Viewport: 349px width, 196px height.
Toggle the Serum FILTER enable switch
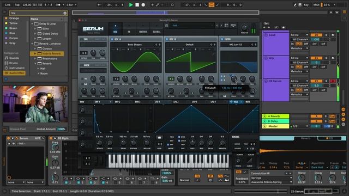click(222, 39)
